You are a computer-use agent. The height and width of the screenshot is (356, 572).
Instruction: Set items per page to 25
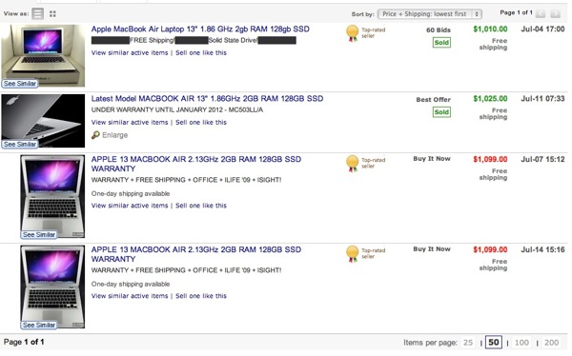pyautogui.click(x=468, y=343)
